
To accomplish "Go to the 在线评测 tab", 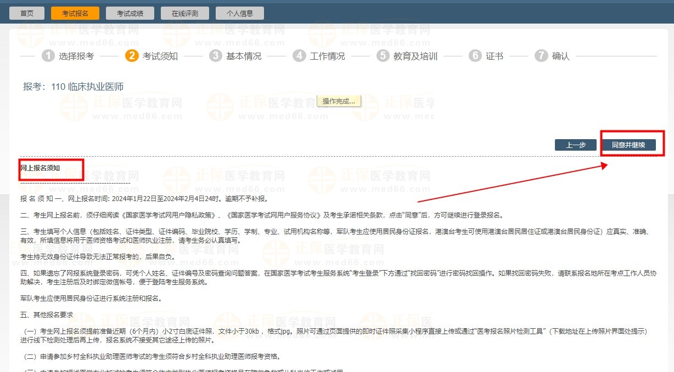I will coord(185,13).
